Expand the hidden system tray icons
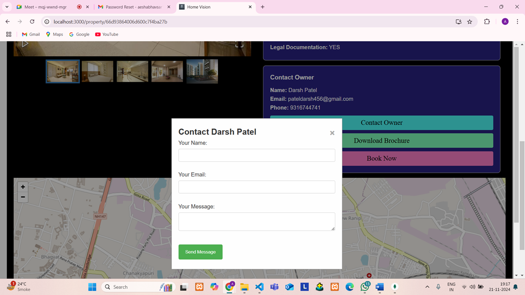The height and width of the screenshot is (295, 525). point(427,287)
